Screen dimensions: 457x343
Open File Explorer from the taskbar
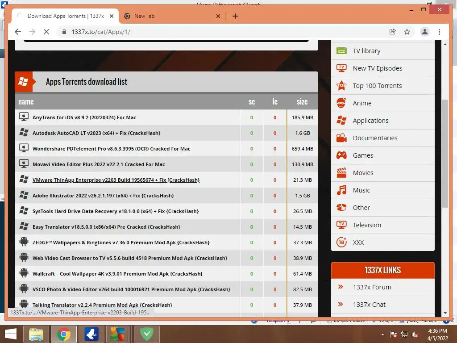click(36, 334)
